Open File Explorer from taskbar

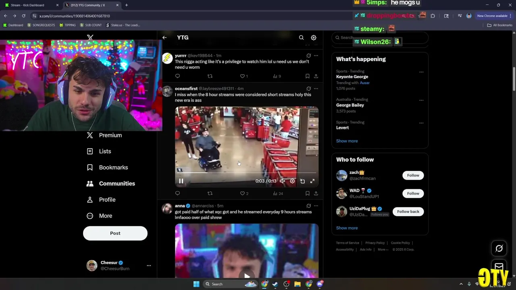(x=297, y=284)
